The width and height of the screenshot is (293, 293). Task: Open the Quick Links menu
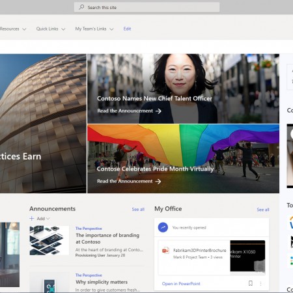pyautogui.click(x=47, y=29)
